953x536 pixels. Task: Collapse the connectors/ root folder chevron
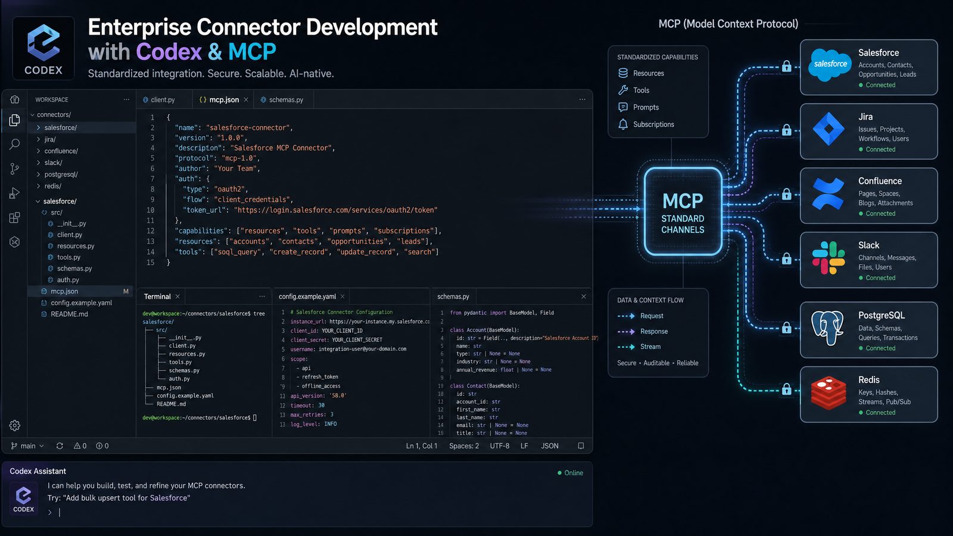click(x=32, y=115)
